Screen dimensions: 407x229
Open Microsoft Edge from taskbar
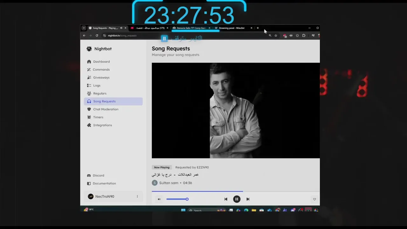[246, 210]
